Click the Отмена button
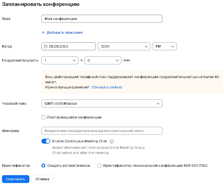This screenshot has height=184, width=223. pyautogui.click(x=42, y=179)
